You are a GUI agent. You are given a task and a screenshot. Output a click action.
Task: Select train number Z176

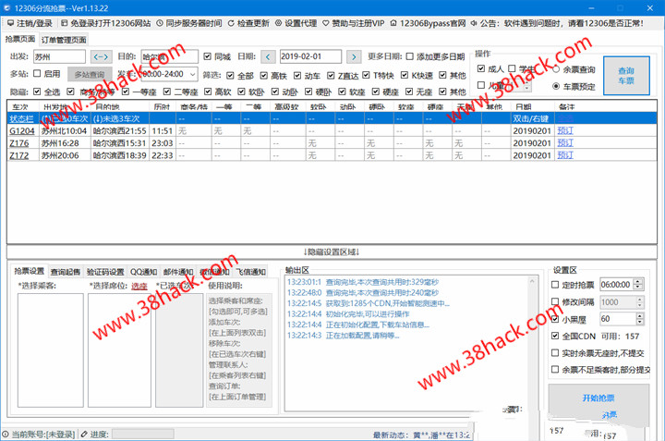pos(18,143)
